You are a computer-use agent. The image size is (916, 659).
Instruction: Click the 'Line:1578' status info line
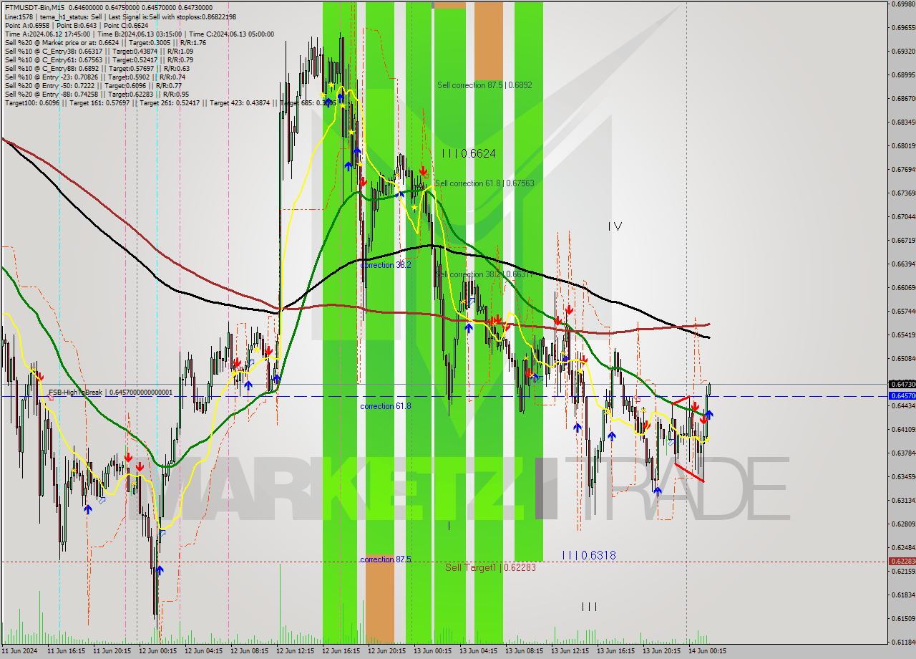point(120,16)
